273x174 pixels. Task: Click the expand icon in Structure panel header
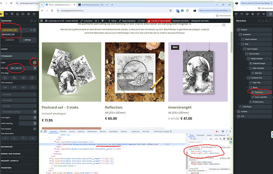270,21
